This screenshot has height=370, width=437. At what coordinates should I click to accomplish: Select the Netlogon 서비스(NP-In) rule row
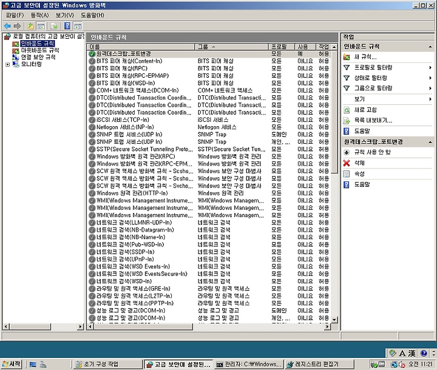coord(209,127)
